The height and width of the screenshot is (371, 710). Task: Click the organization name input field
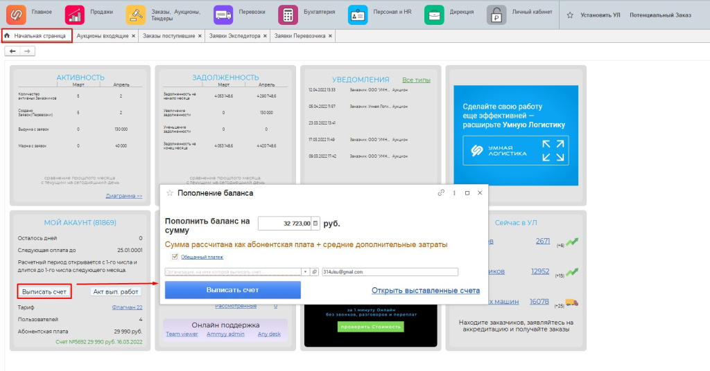(233, 272)
